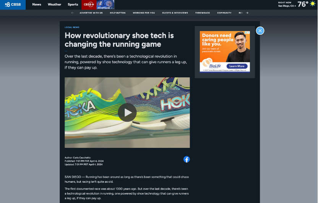Open the Weather menu
Viewport: 318px width, 203px height.
(54, 5)
